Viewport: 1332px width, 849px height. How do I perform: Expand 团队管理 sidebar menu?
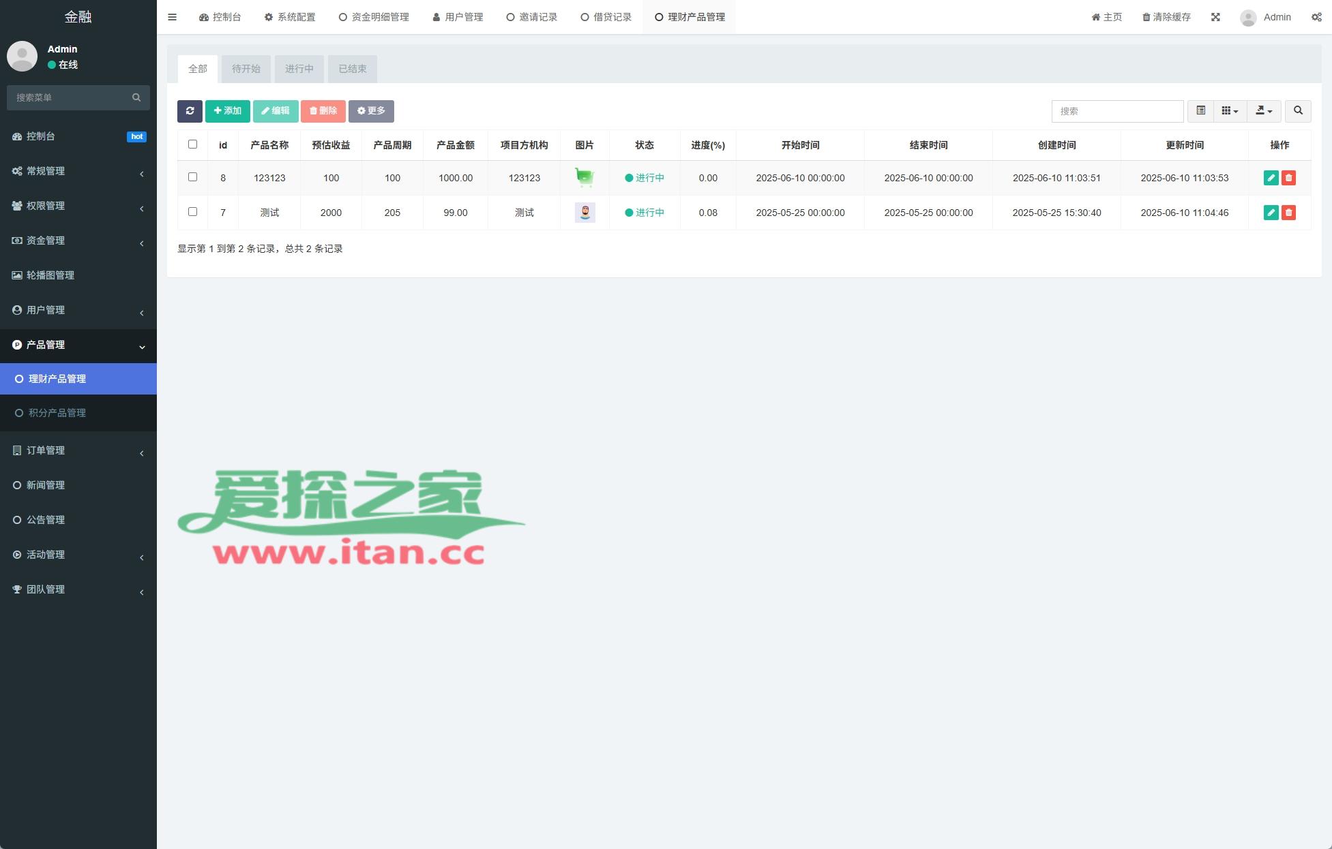pyautogui.click(x=78, y=589)
